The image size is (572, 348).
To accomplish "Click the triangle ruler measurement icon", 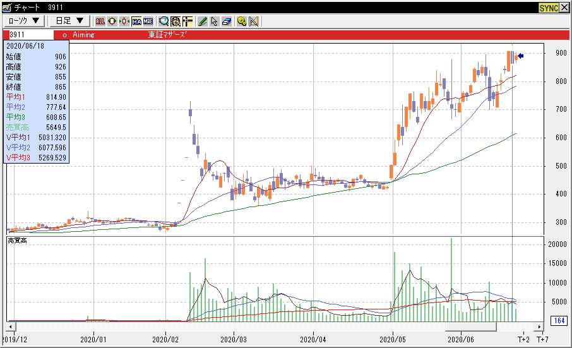I will 254,21.
